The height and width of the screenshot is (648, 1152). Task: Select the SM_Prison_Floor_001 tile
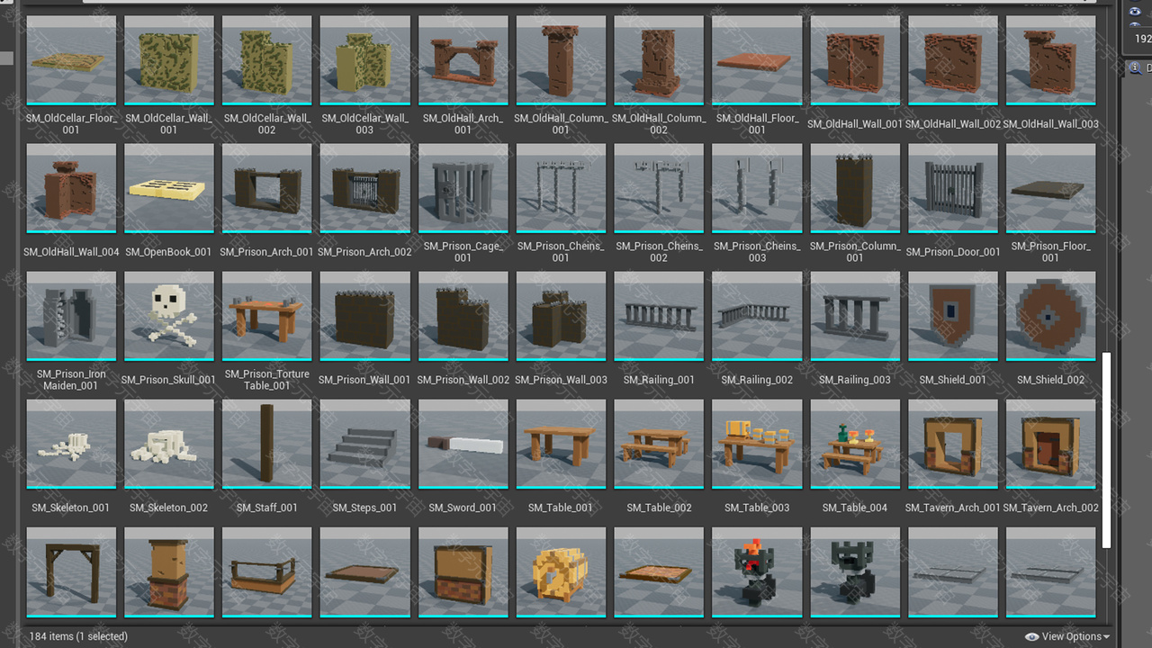pos(1051,188)
